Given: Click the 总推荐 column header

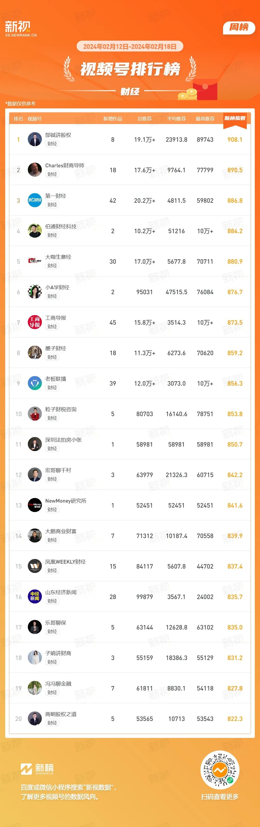Looking at the screenshot, I should (x=145, y=119).
